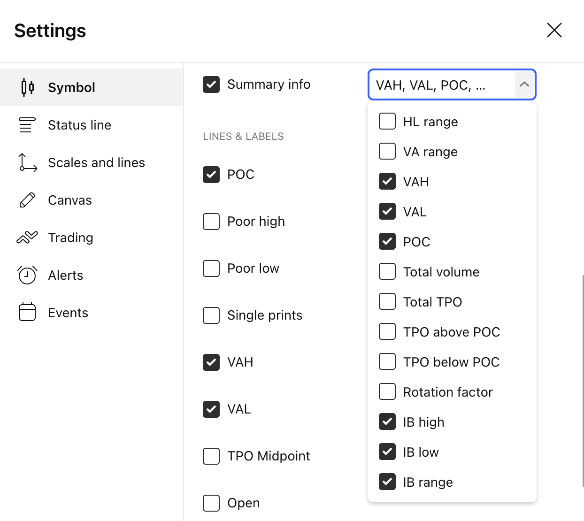The height and width of the screenshot is (521, 584).
Task: Check the Rotation factor option
Action: (387, 392)
